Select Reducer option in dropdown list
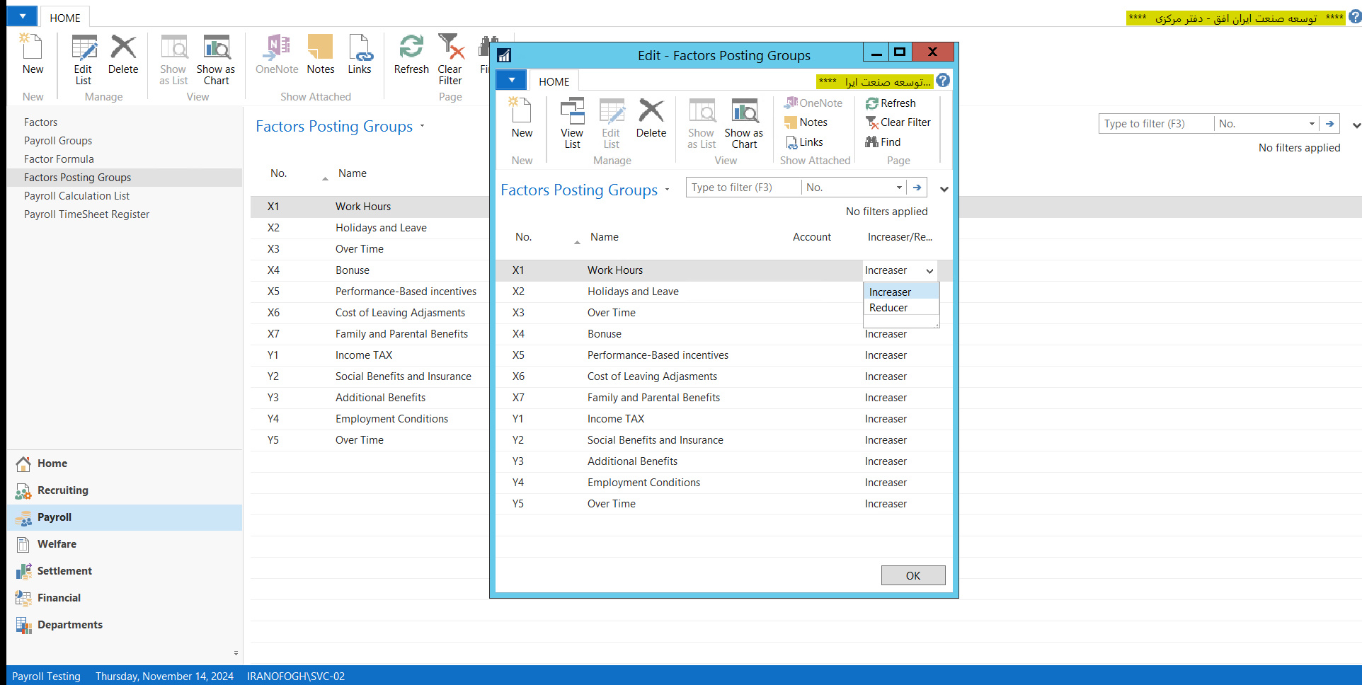 900,308
